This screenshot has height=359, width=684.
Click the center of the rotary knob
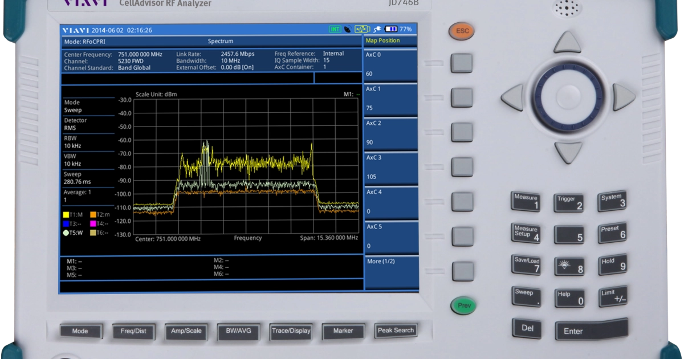[568, 97]
